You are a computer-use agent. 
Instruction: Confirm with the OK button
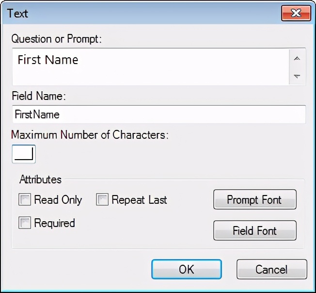click(187, 269)
